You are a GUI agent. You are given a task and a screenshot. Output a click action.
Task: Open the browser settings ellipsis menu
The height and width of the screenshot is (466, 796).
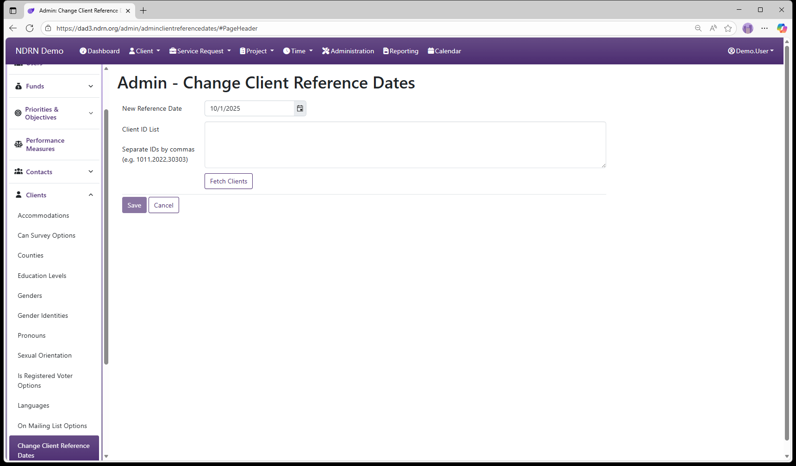pos(765,28)
